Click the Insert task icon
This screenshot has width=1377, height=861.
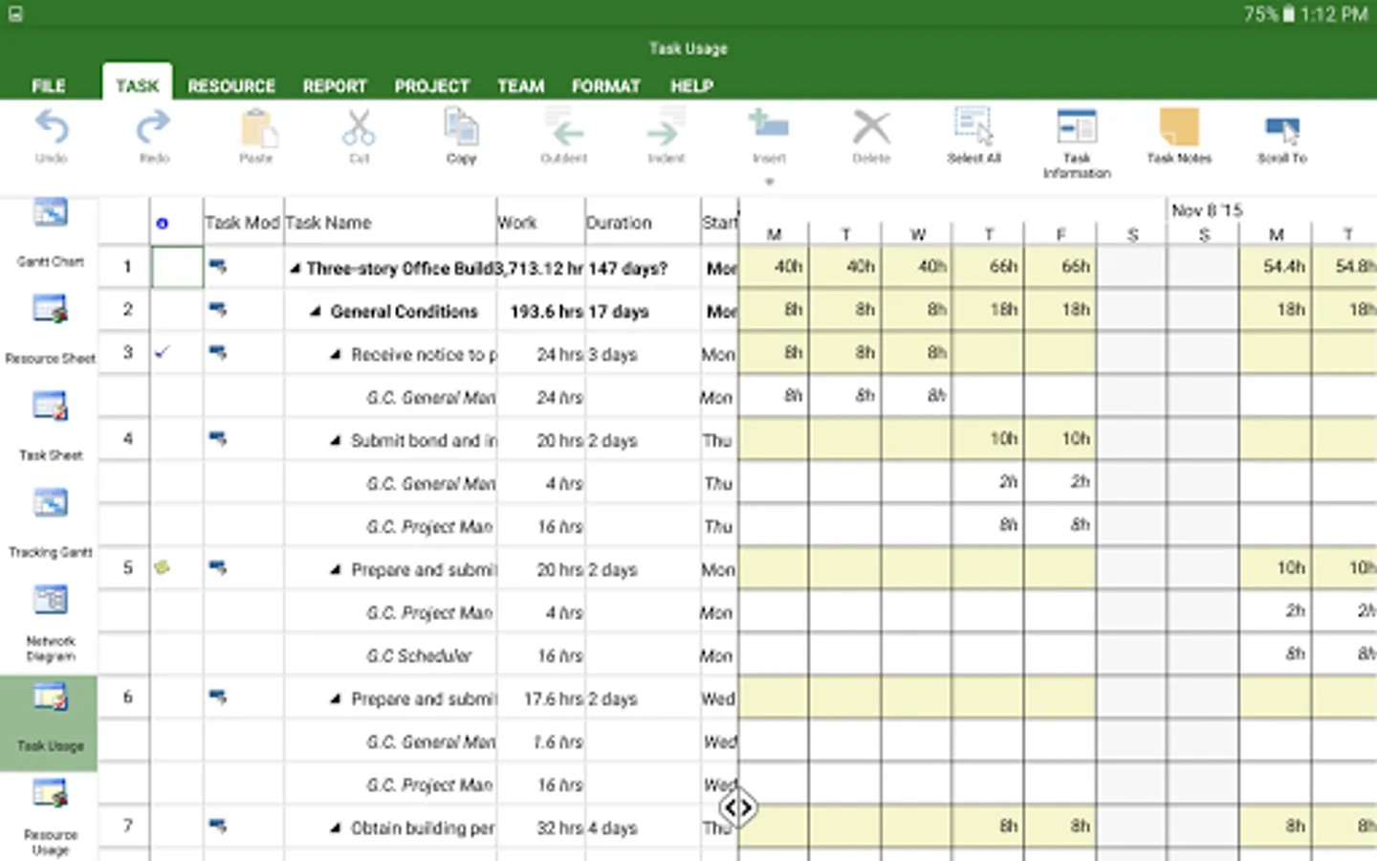769,126
